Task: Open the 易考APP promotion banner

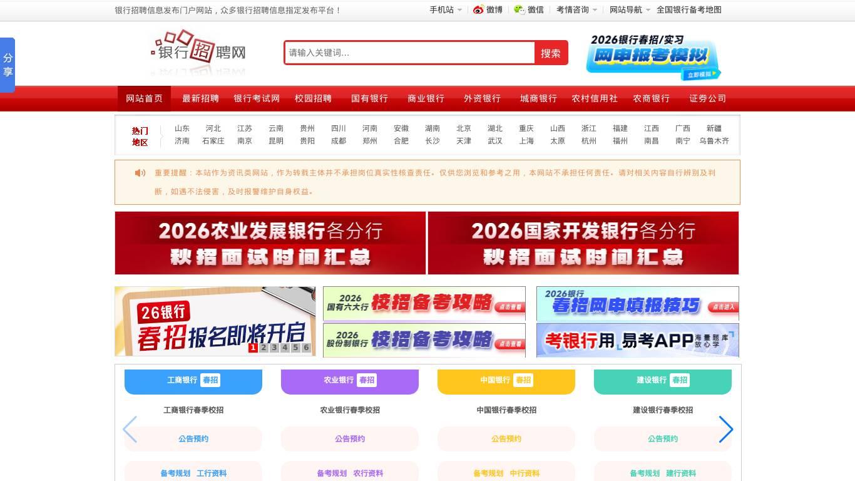Action: pyautogui.click(x=637, y=340)
